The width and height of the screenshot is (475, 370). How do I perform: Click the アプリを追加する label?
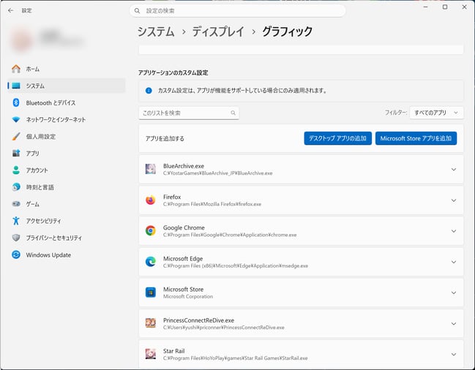click(x=165, y=138)
